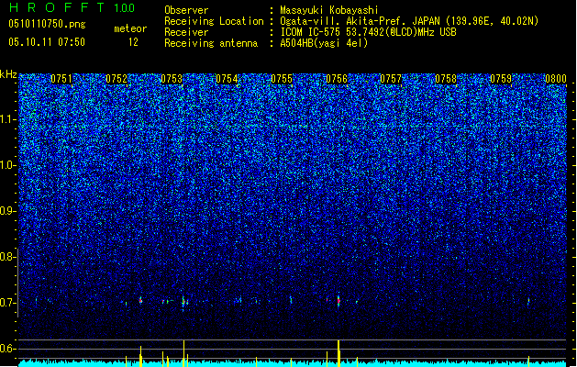Click the 0.8 kHz axis label
Screen dimensions: 577x367
pyautogui.click(x=7, y=257)
